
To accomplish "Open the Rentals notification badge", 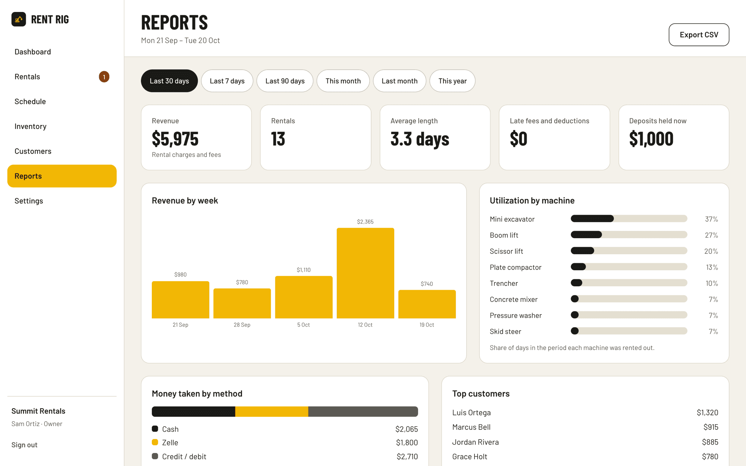I will pyautogui.click(x=104, y=77).
